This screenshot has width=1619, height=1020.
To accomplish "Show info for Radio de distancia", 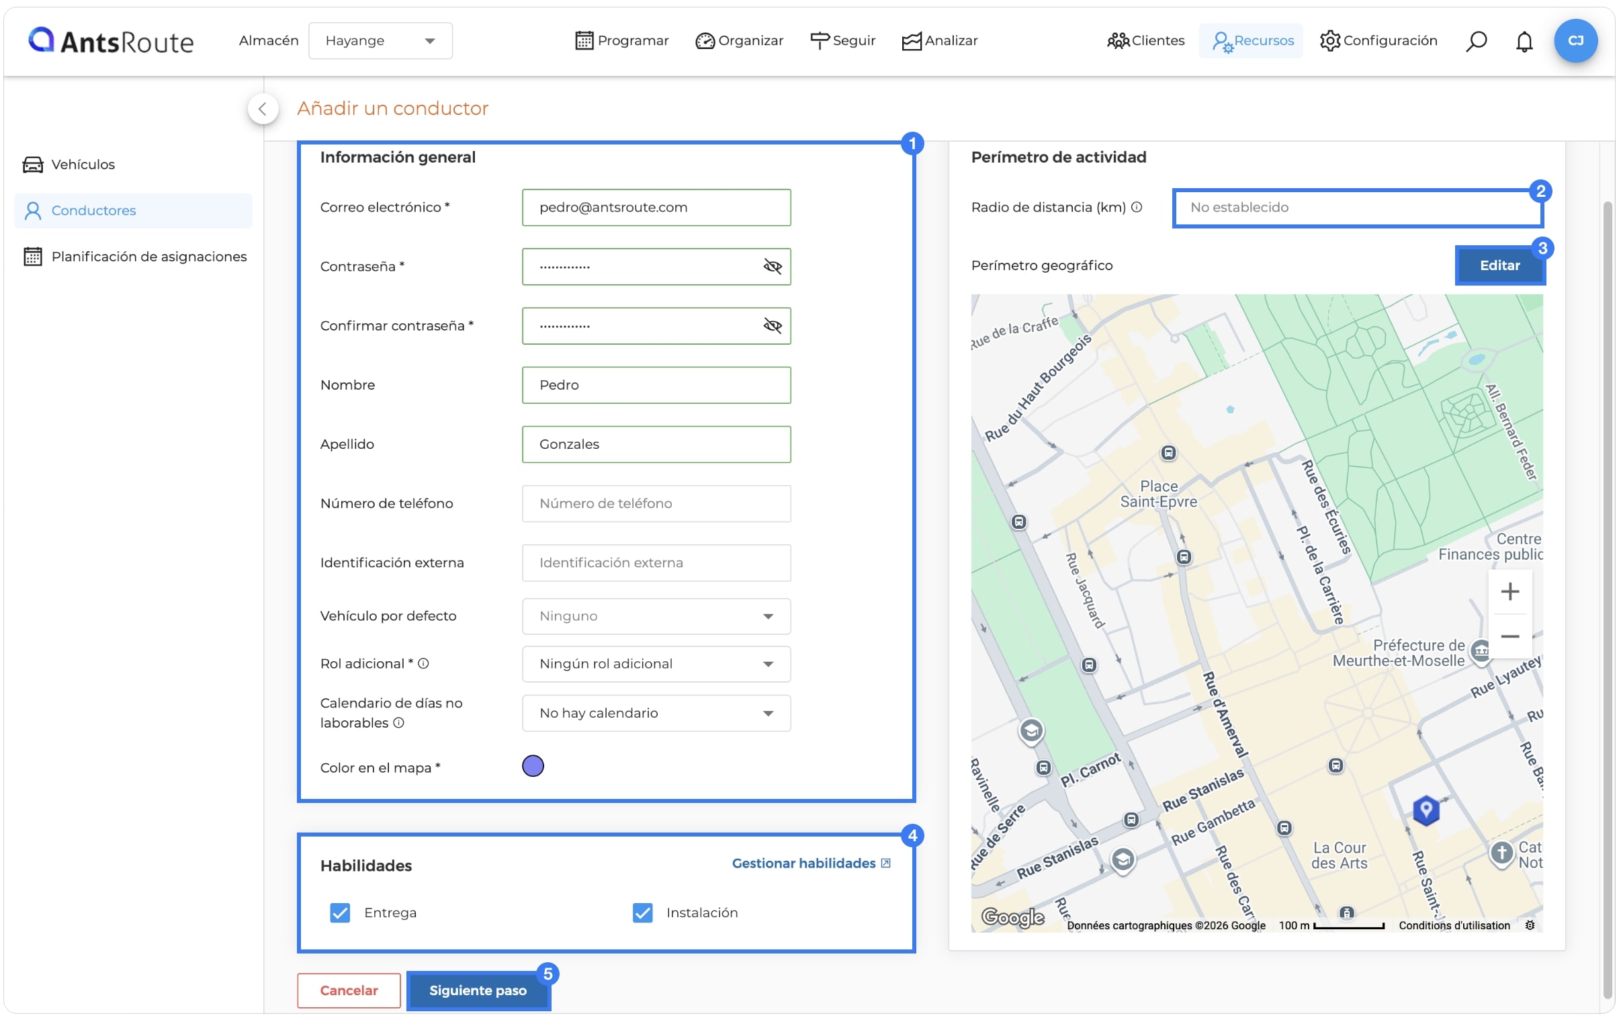I will coord(1136,207).
